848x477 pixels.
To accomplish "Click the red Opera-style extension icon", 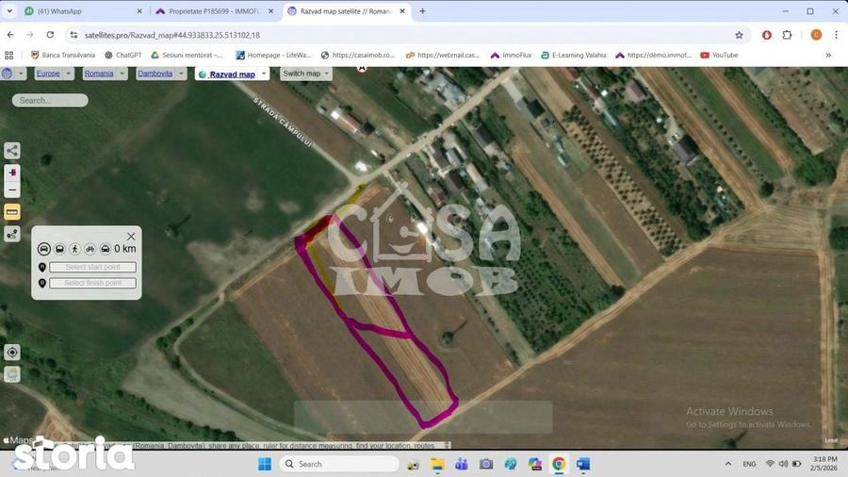I will coord(766,35).
